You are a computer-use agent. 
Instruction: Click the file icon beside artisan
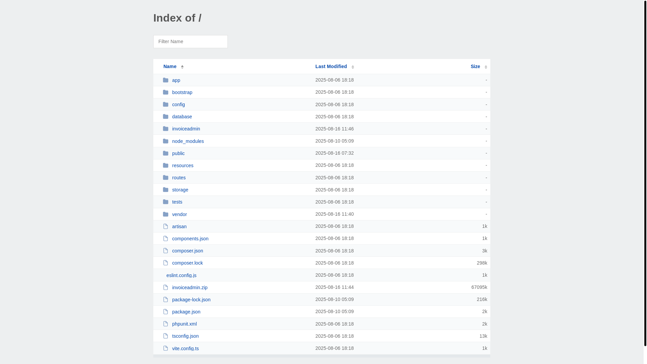tap(165, 226)
